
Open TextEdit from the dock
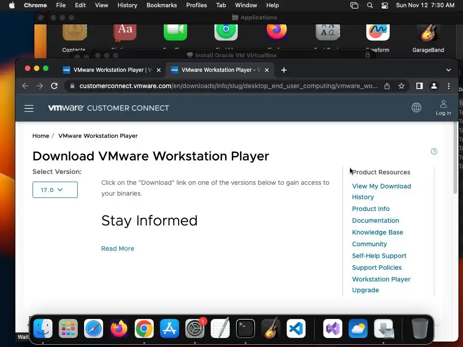[x=220, y=328]
